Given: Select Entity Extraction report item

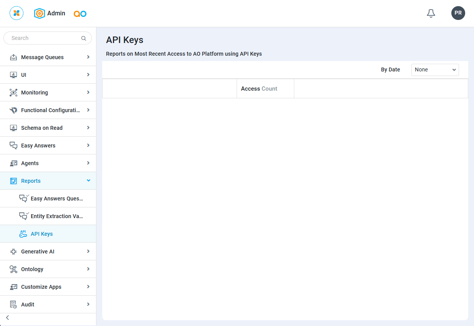Looking at the screenshot, I should [56, 216].
